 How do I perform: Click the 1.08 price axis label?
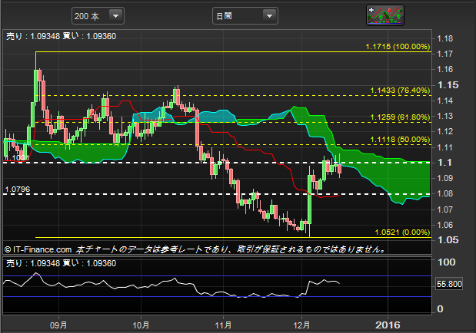(444, 193)
